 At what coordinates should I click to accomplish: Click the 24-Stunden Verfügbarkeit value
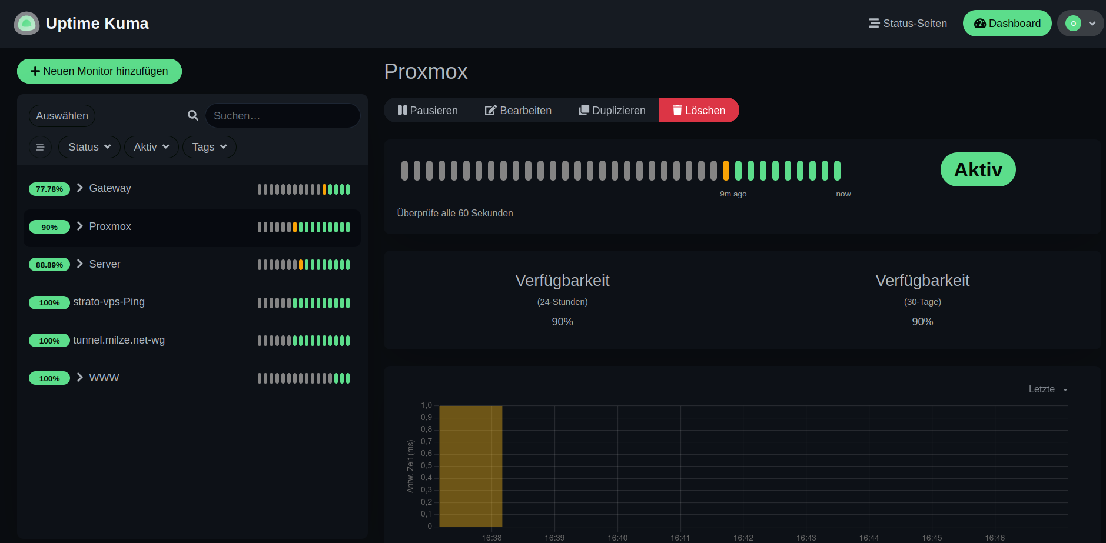click(562, 322)
